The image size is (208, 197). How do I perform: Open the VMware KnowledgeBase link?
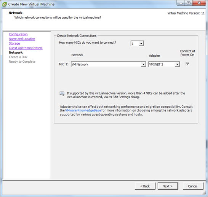click(83, 110)
